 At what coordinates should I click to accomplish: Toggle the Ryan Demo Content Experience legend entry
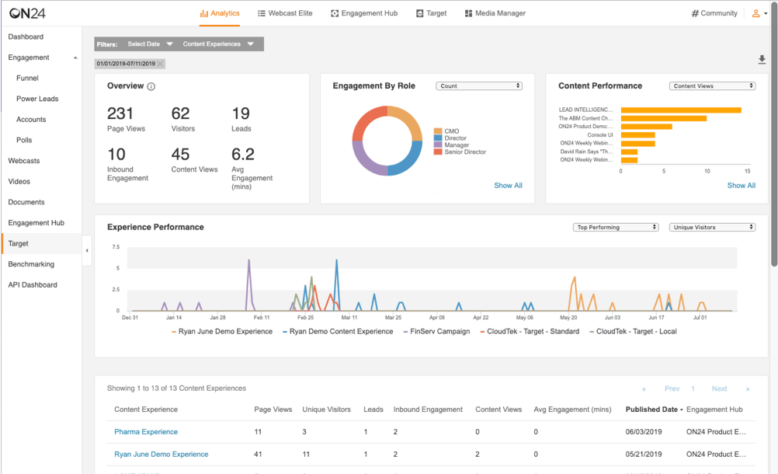338,332
